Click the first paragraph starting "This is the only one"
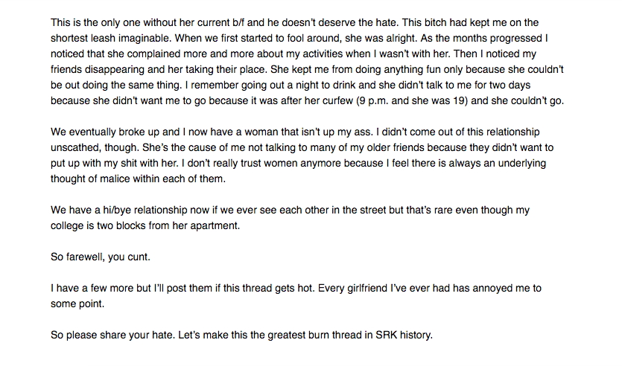Screen dimensions: 622x366 tap(308, 62)
